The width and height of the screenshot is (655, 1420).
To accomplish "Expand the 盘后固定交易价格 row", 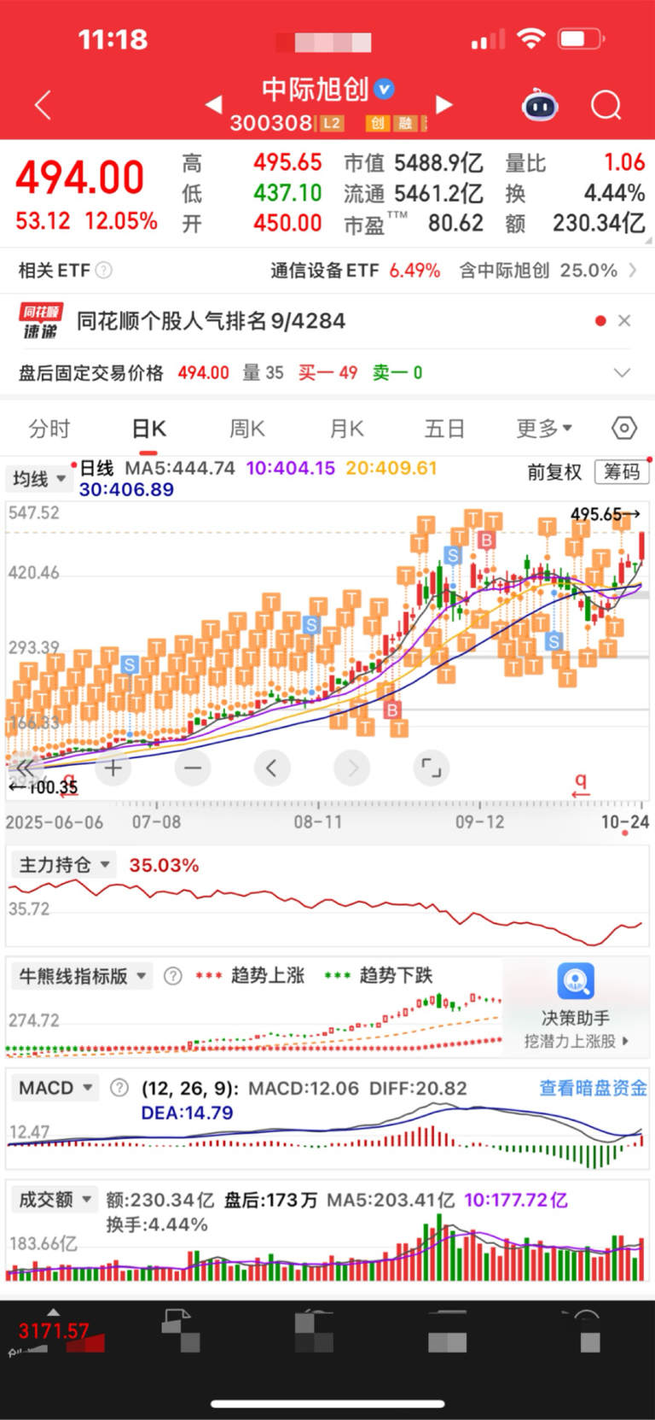I will (x=623, y=372).
